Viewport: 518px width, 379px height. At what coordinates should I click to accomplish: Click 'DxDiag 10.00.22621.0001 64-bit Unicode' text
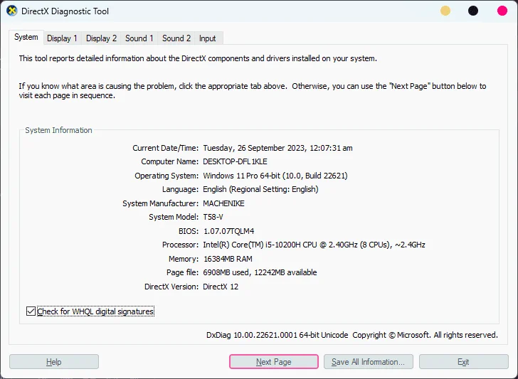(x=277, y=335)
